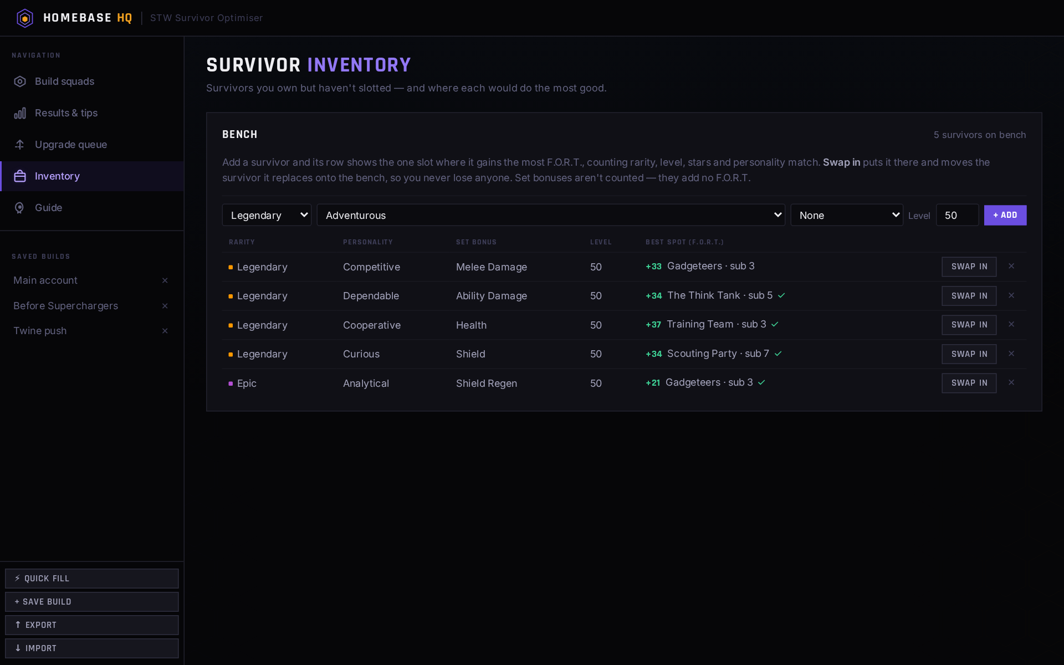Swap in the Competitive Melee Damage survivor
This screenshot has height=665, width=1064.
click(x=969, y=267)
